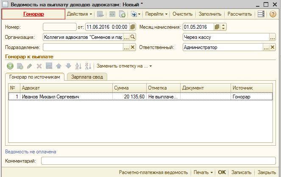Viewport: 281px width, 177px height.
Task: Sort ascending with the A-Z icon
Action: (78, 66)
